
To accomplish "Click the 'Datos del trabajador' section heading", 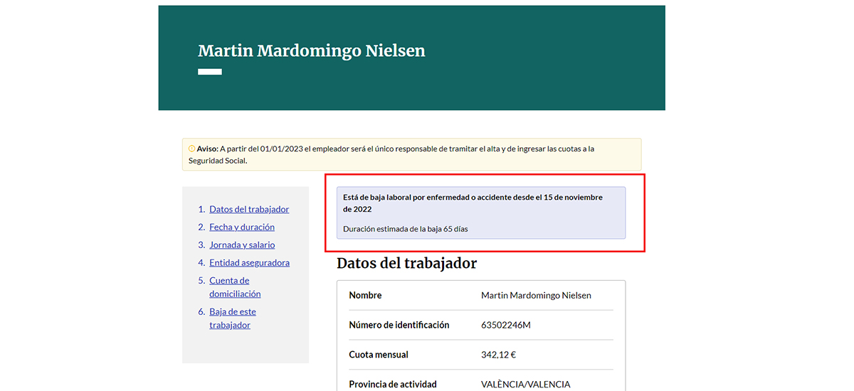I will pos(406,263).
